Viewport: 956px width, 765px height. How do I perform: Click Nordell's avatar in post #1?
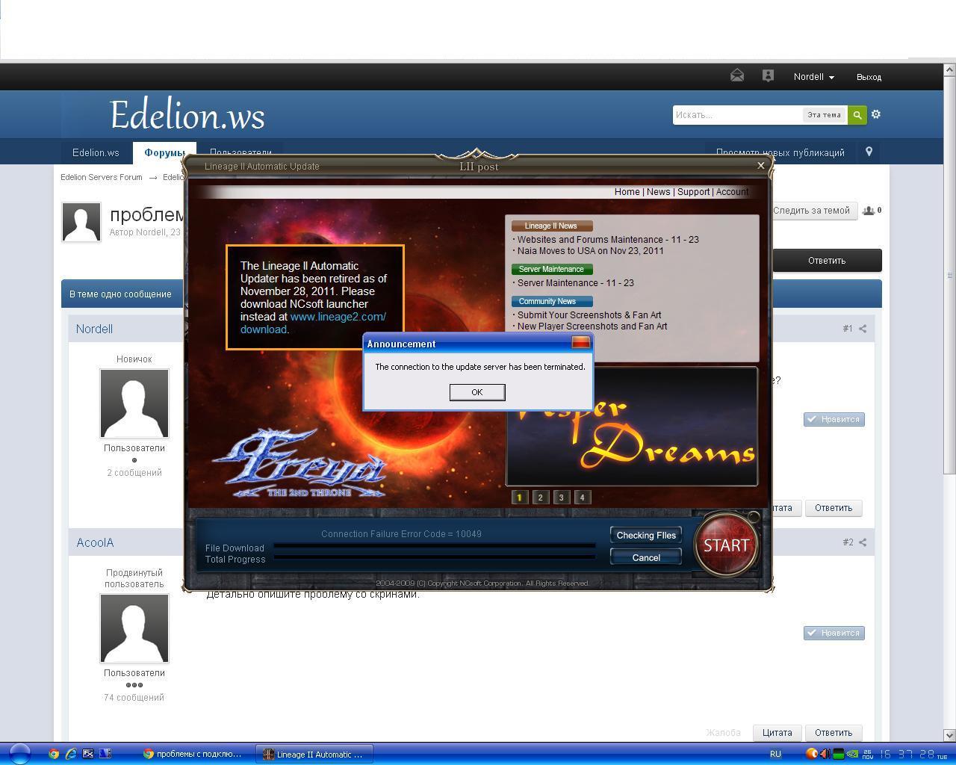(x=134, y=403)
